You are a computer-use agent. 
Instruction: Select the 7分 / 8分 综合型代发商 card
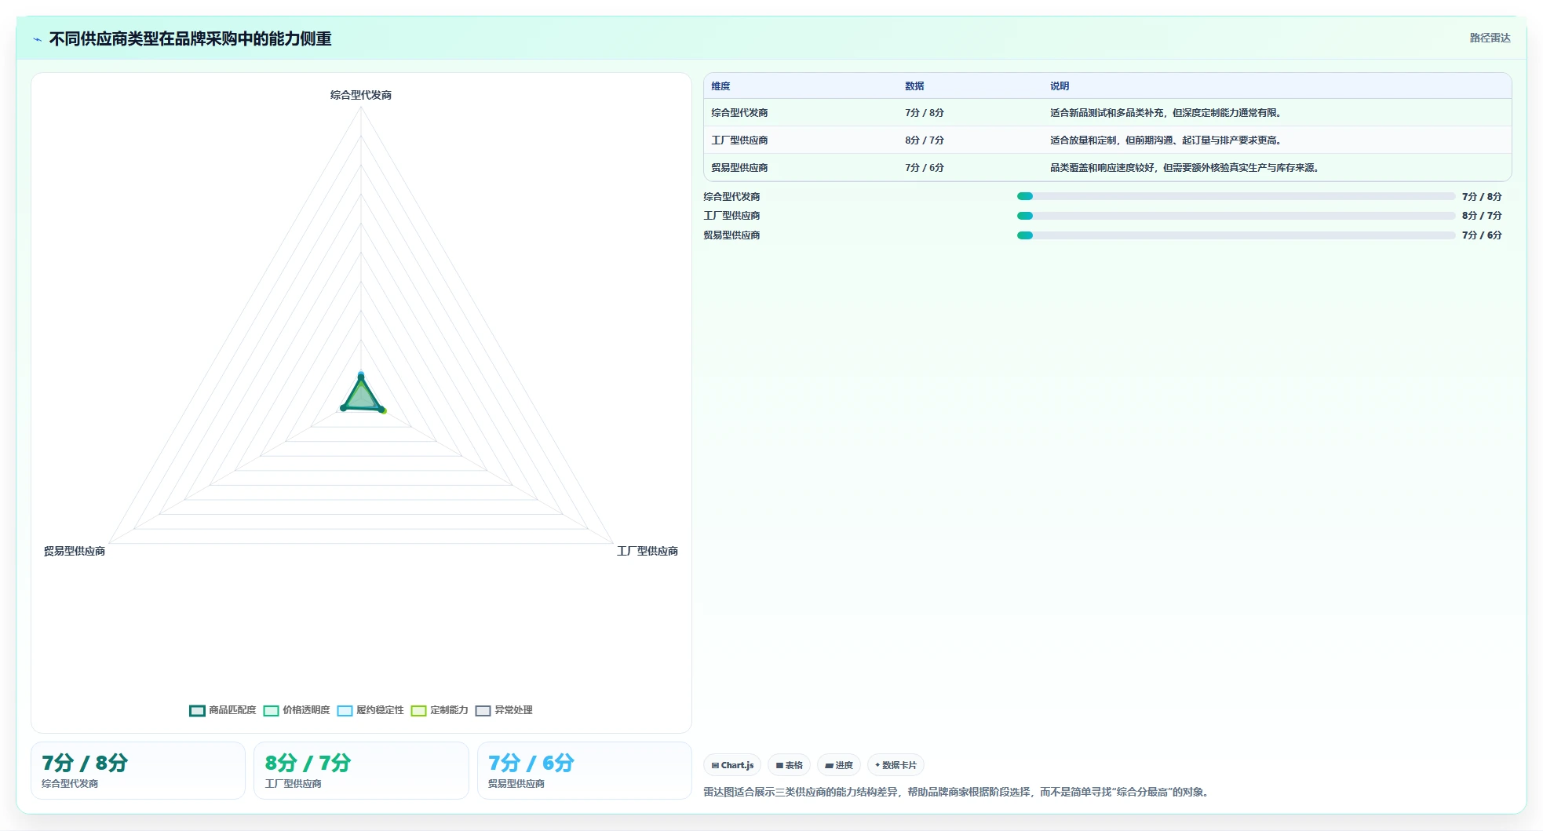click(x=138, y=771)
